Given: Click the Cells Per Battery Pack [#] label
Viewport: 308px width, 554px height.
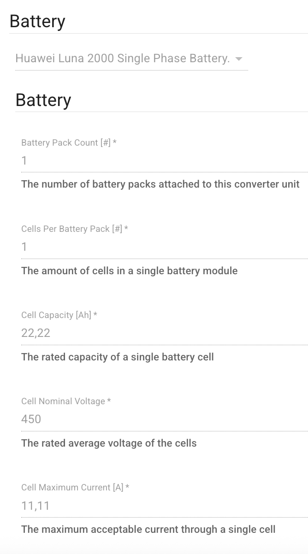Looking at the screenshot, I should coord(73,229).
